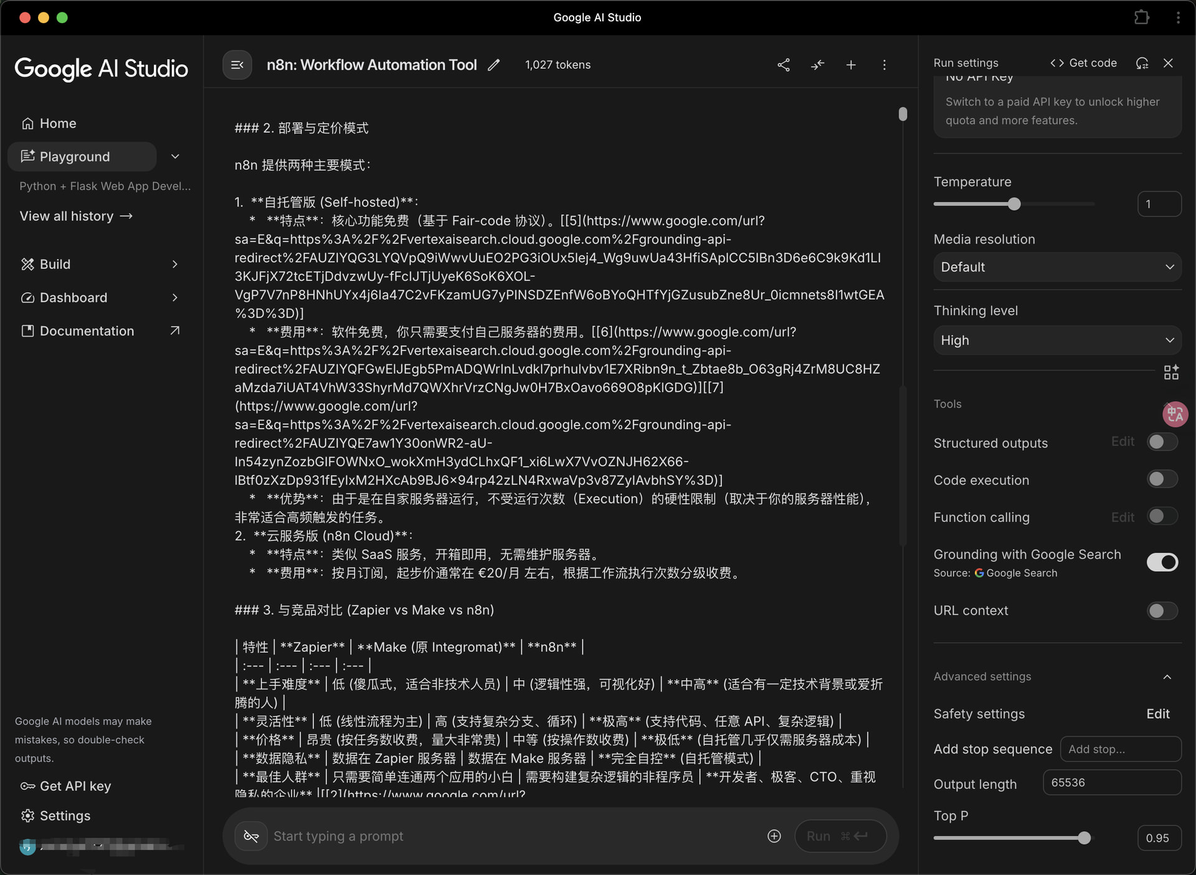Viewport: 1196px width, 875px height.
Task: Disable Grounding with Google Search
Action: pyautogui.click(x=1162, y=562)
